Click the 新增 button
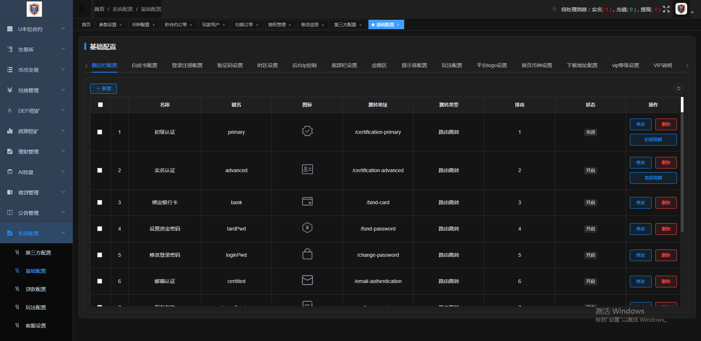The height and width of the screenshot is (341, 701). click(103, 89)
